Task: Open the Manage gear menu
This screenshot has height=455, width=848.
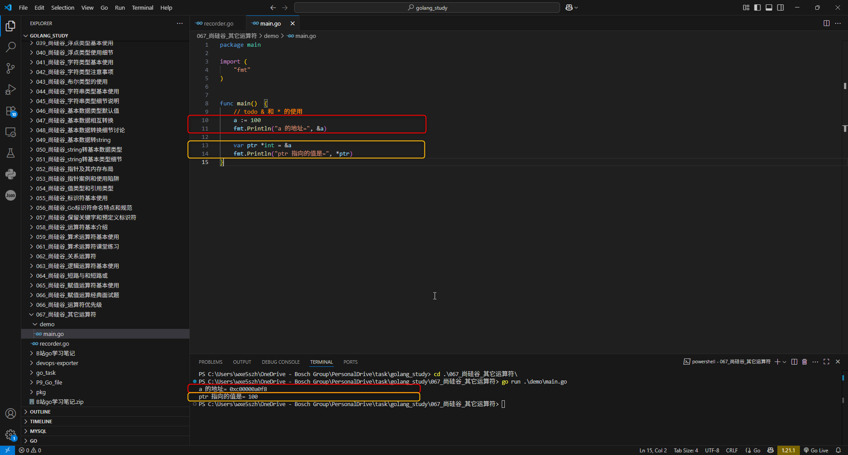Action: tap(11, 435)
